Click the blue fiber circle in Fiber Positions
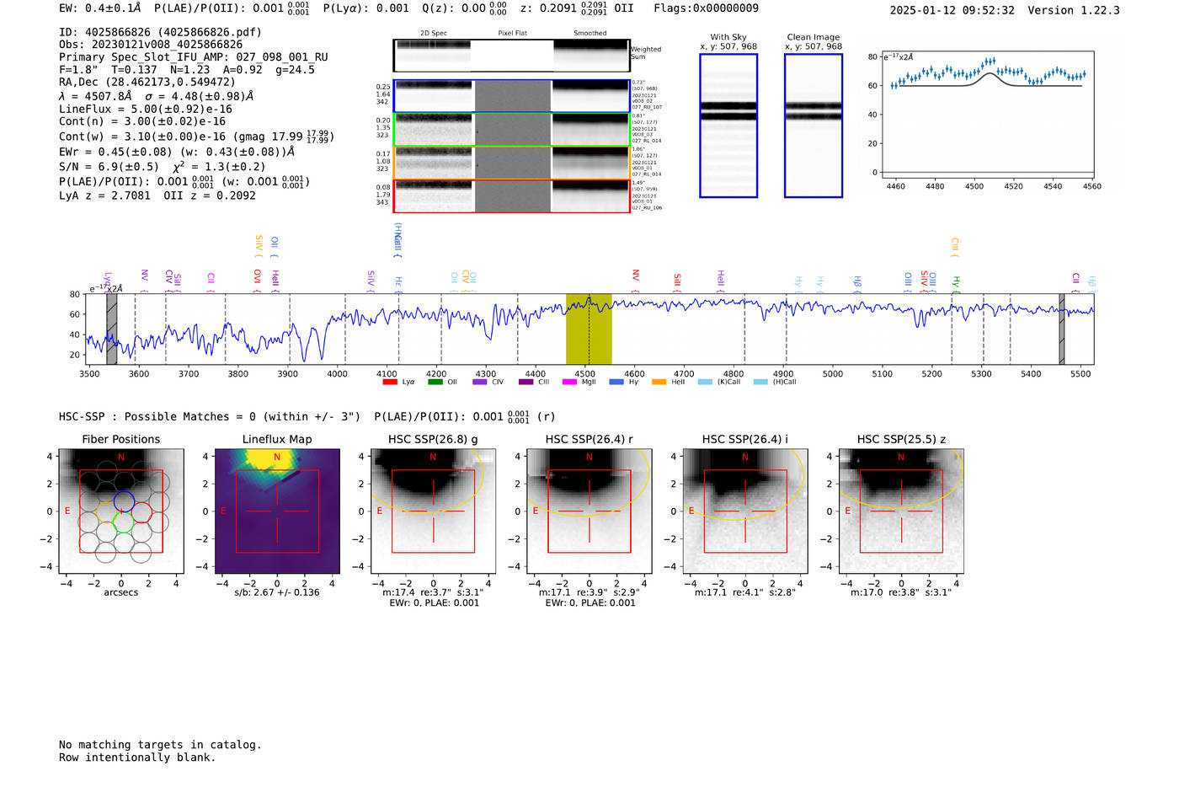 pyautogui.click(x=124, y=501)
